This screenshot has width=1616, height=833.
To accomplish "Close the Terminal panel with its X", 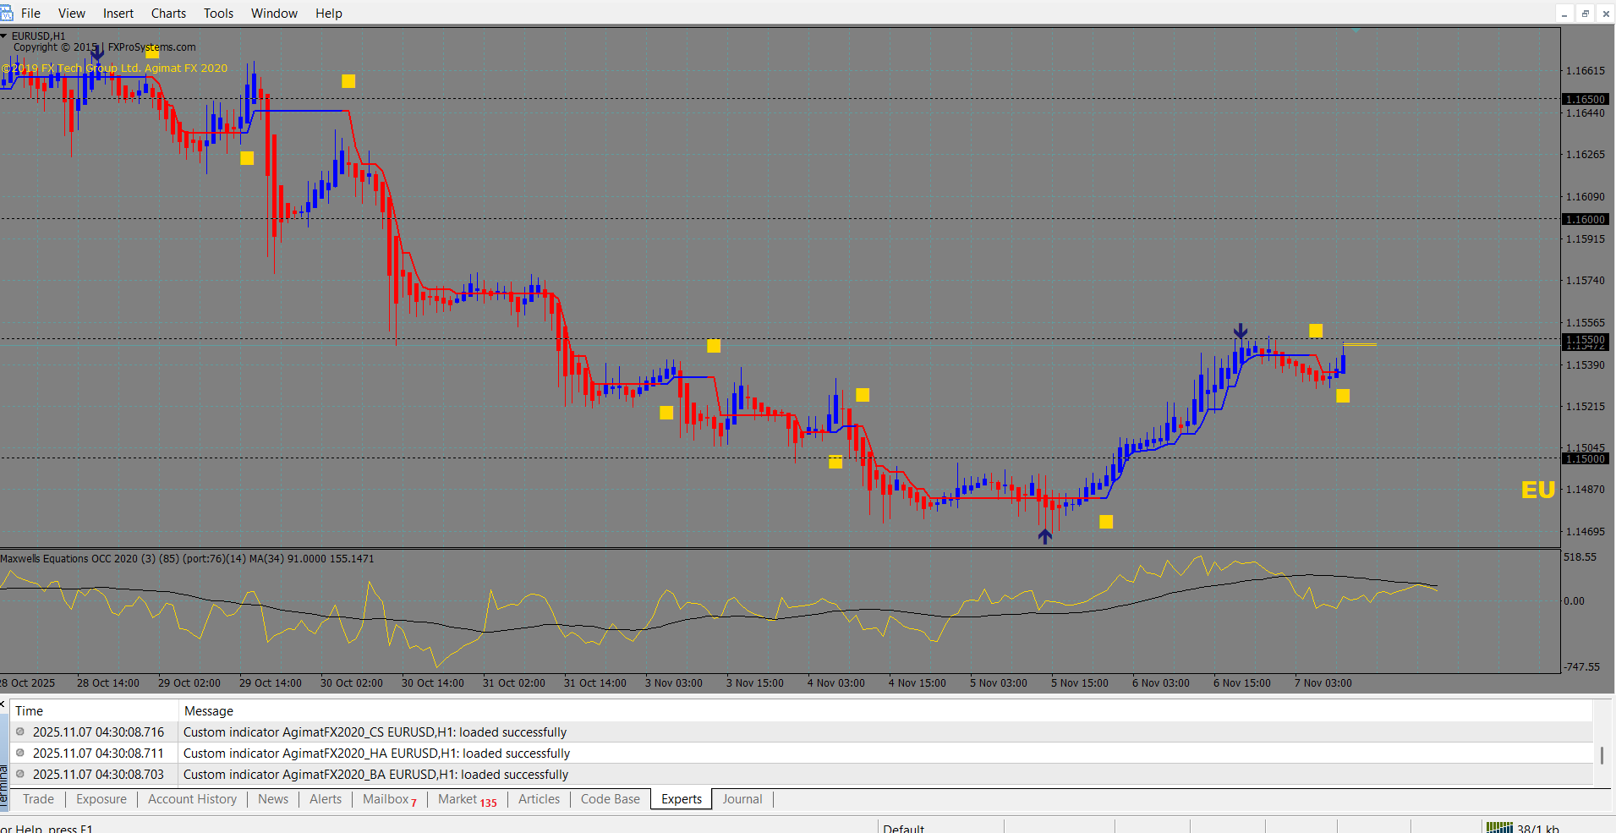I will pos(3,704).
